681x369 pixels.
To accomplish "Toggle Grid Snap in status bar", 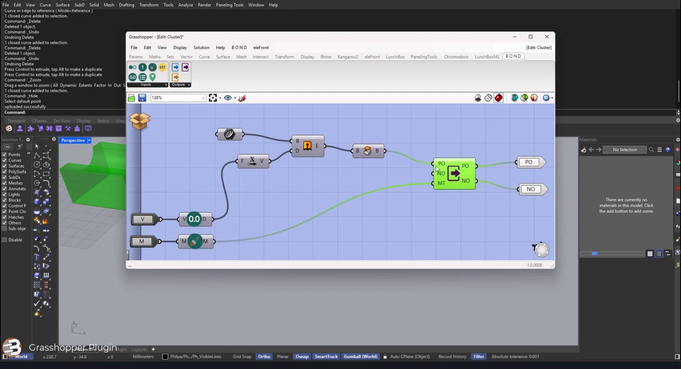I will (242, 357).
